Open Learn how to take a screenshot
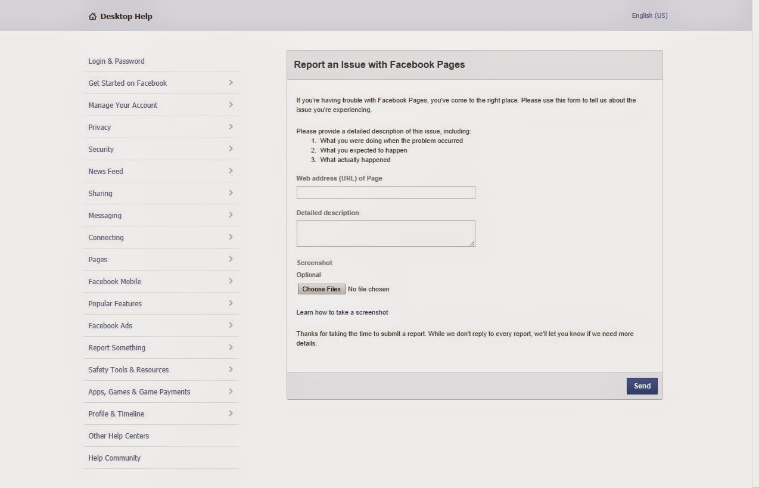The width and height of the screenshot is (759, 488). tap(342, 312)
